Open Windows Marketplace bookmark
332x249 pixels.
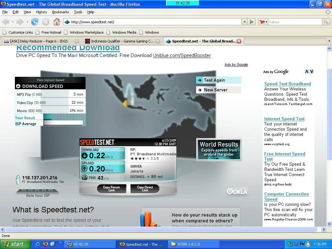click(84, 32)
